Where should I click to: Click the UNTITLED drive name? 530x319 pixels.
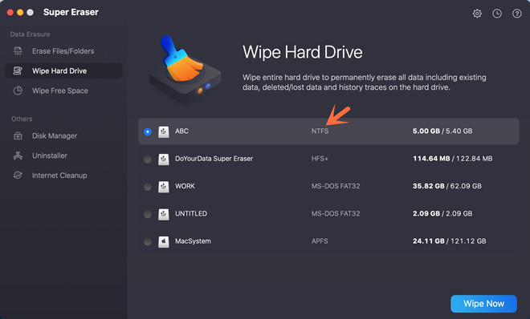(191, 213)
